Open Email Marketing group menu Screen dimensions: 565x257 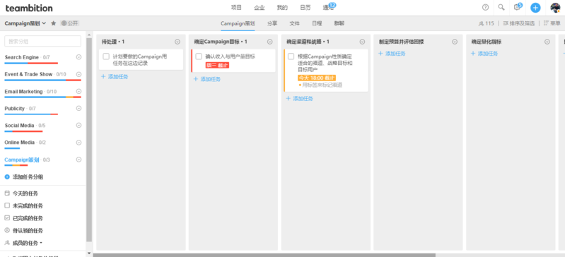(x=78, y=91)
